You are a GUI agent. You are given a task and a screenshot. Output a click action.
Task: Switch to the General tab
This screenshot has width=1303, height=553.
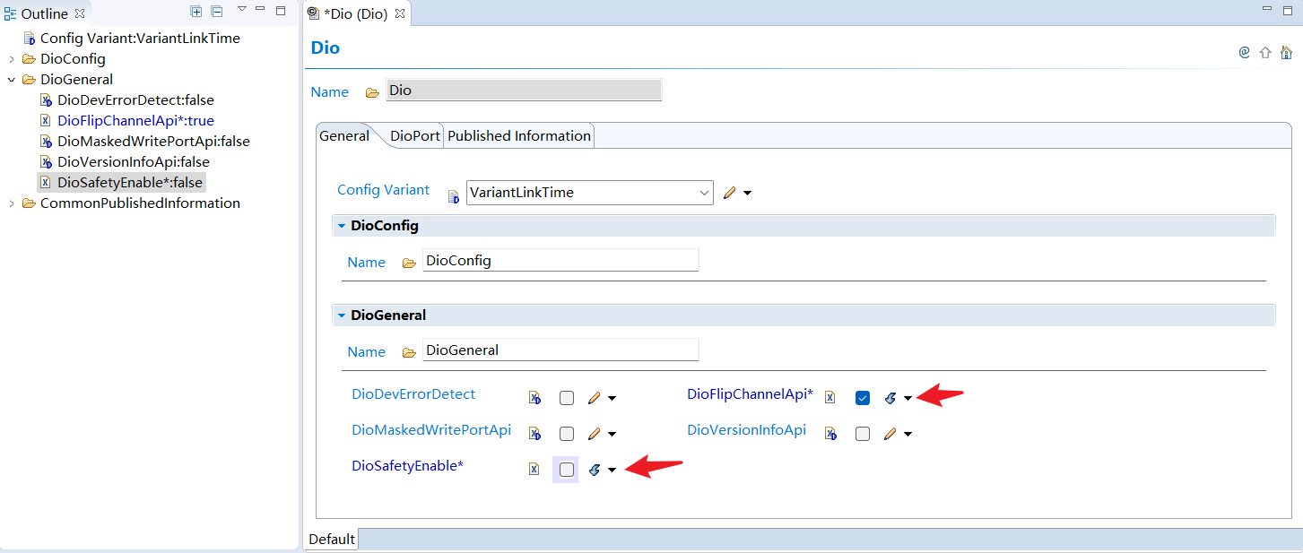tap(344, 136)
